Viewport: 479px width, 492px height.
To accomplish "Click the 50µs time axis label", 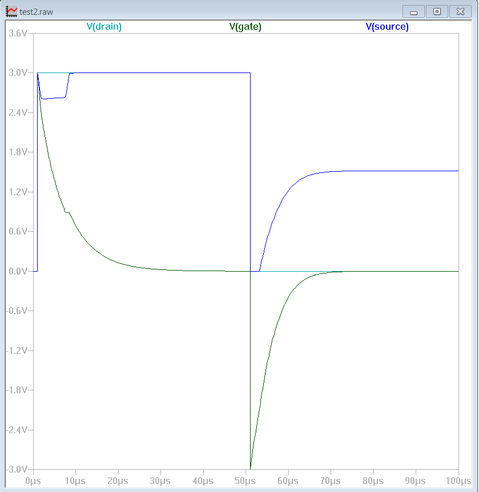I will click(245, 481).
